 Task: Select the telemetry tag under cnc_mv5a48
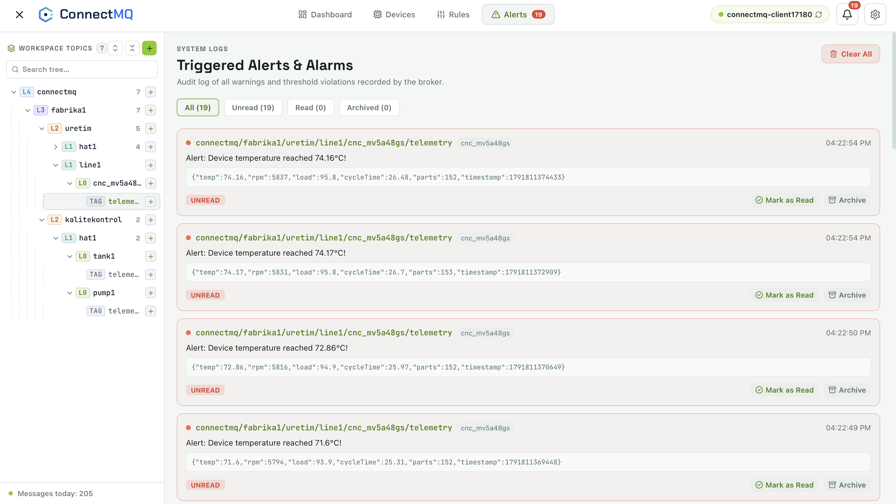point(101,201)
